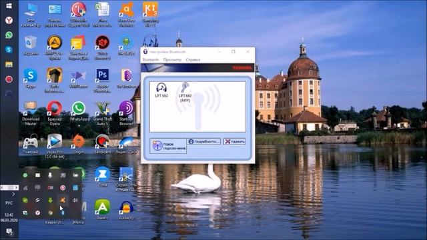Open the Поиграй gamepad shortcut
This screenshot has height=240, width=427.
click(x=31, y=145)
